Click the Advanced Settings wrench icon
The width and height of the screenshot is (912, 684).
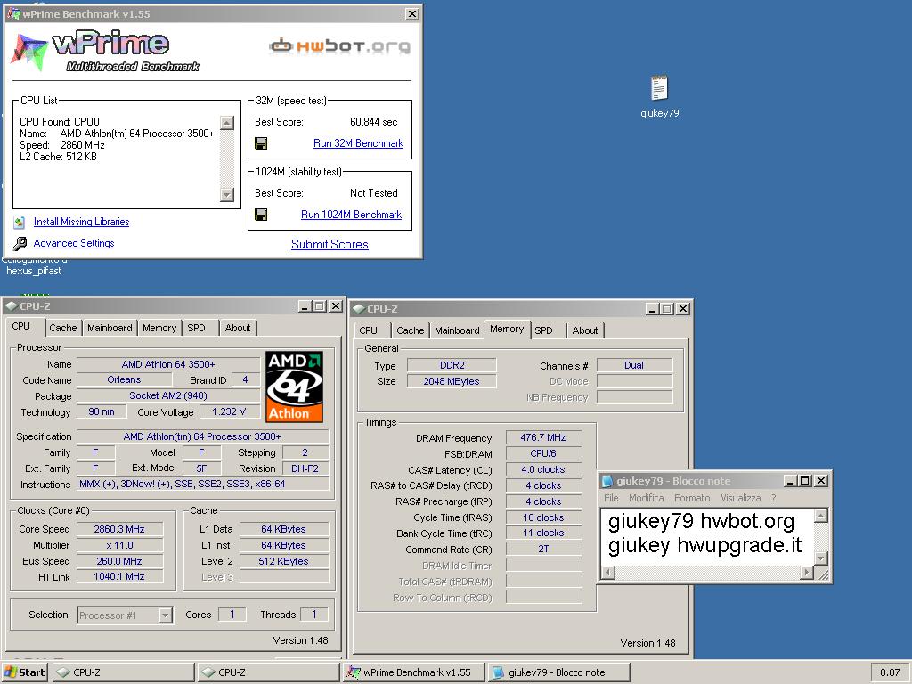tap(20, 243)
